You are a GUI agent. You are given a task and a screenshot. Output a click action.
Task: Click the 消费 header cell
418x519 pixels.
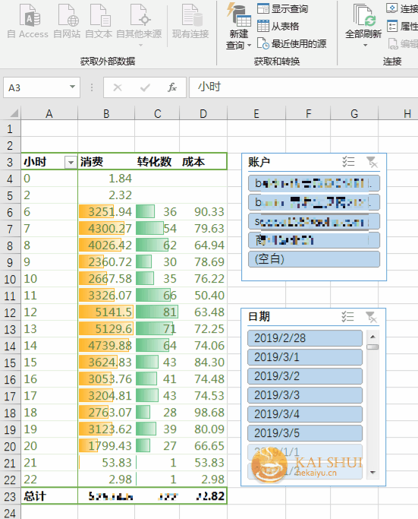coord(106,162)
